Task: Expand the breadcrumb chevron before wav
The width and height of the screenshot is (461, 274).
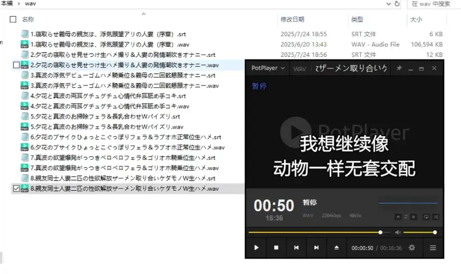Action: (19, 3)
